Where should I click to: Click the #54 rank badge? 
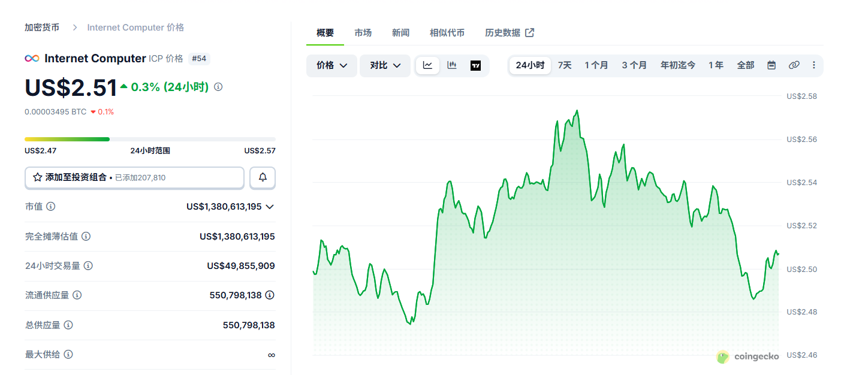199,59
